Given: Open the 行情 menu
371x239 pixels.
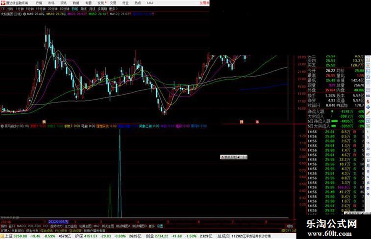Looking at the screenshot, I should point(39,3).
